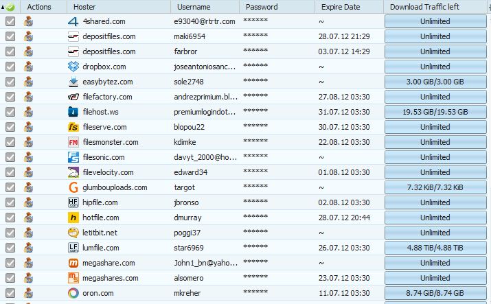Viewport: 491px width, 304px height.
Task: Click the Actions icon for oron.com row
Action: [28, 293]
